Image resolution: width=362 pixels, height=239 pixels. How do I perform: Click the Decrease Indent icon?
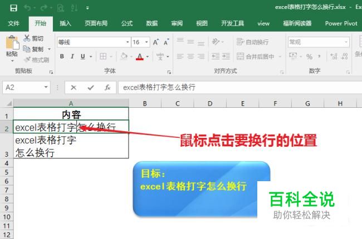[216, 56]
